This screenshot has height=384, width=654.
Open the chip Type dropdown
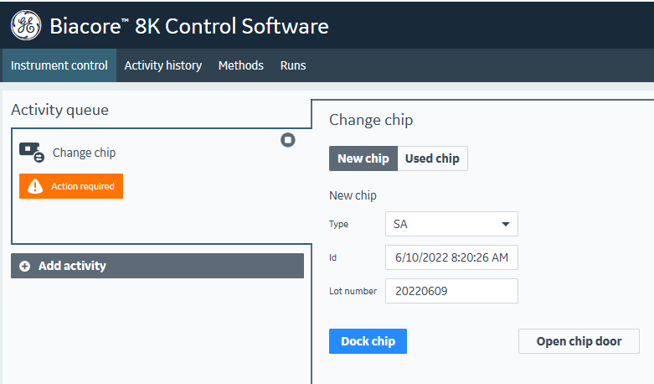coord(451,224)
